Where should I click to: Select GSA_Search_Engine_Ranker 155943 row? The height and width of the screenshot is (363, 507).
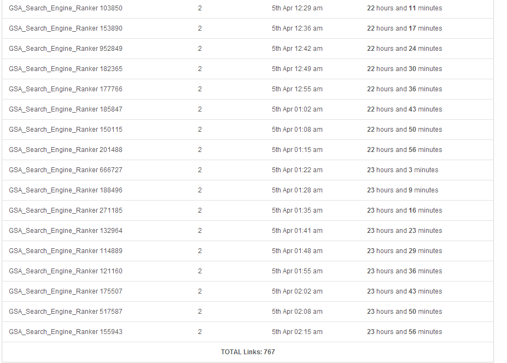[248, 332]
